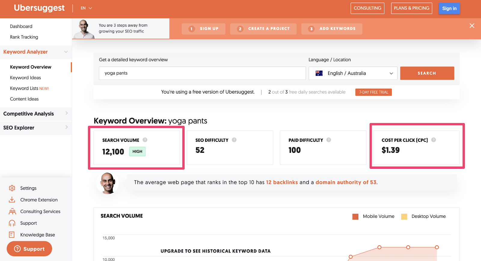
Task: Click the Search Volume 12,100 value
Action: [x=113, y=152]
